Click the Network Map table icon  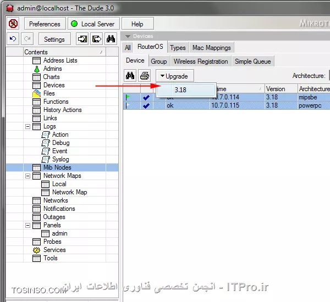pos(45,193)
